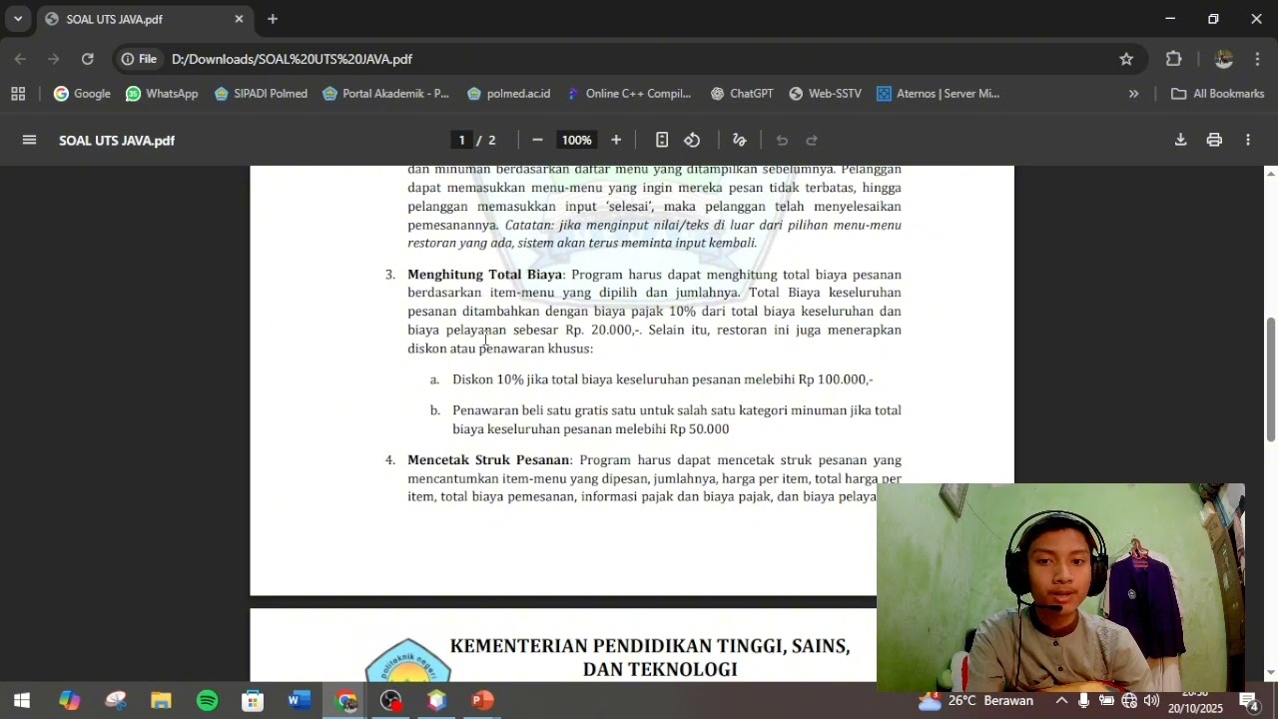This screenshot has height=719, width=1278.
Task: Expand the tab search dropdown arrow
Action: click(x=18, y=19)
